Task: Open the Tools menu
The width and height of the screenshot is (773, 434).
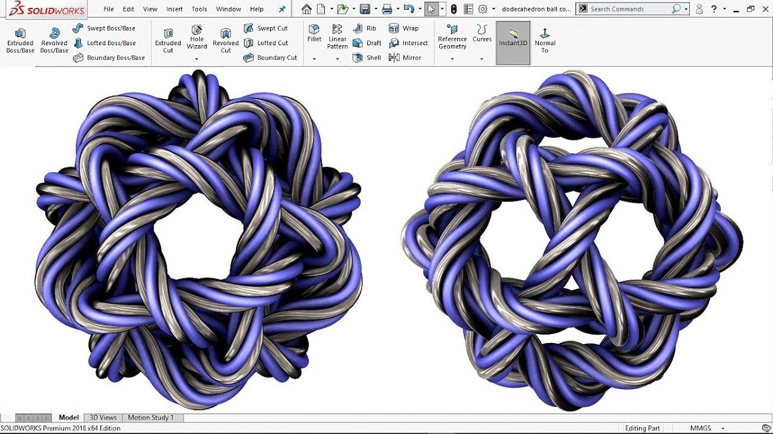Action: tap(199, 9)
